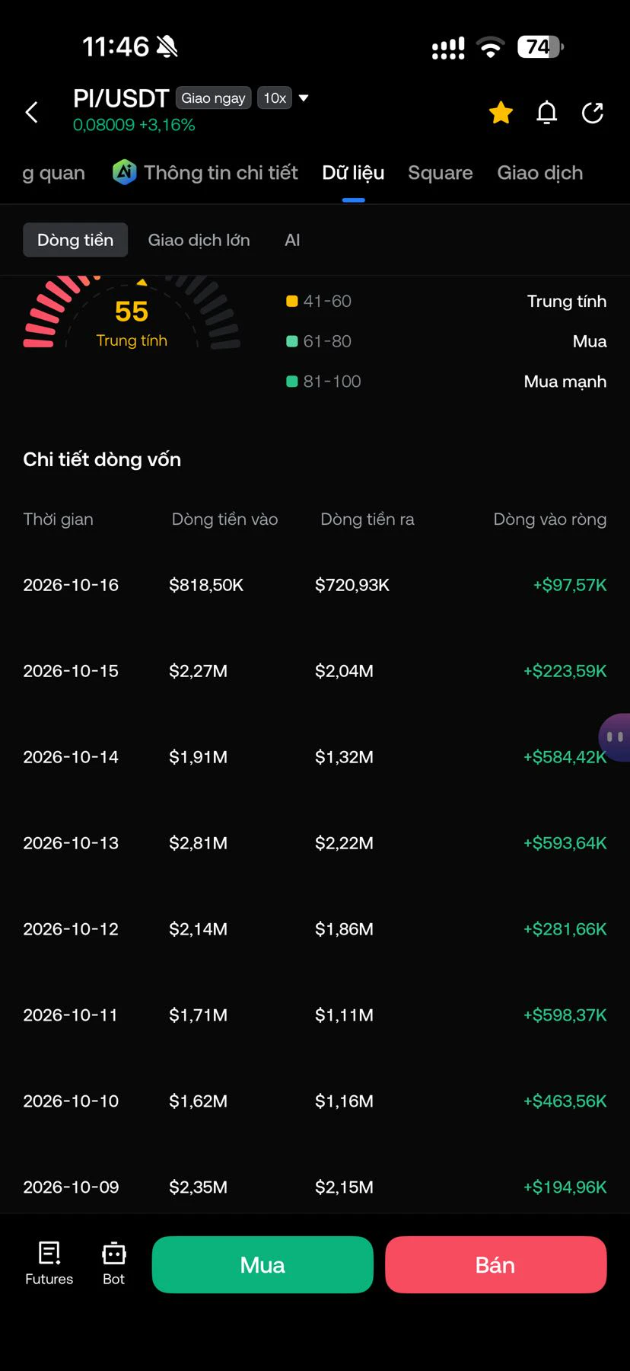
Task: Select the yellow 41-60 legend swatch
Action: (x=291, y=301)
